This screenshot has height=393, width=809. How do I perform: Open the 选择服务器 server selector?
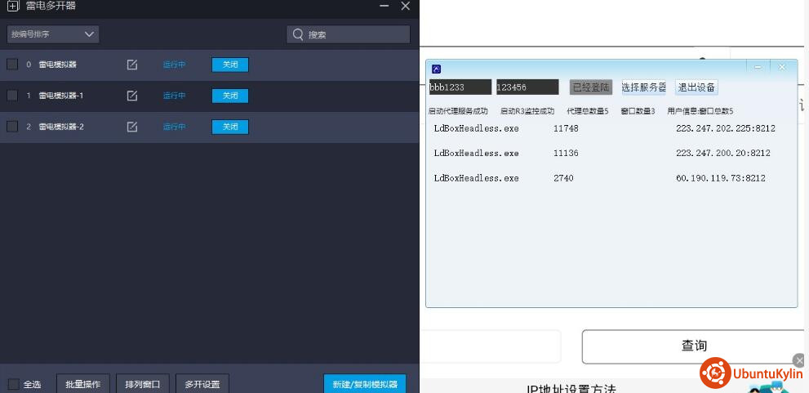click(x=643, y=87)
